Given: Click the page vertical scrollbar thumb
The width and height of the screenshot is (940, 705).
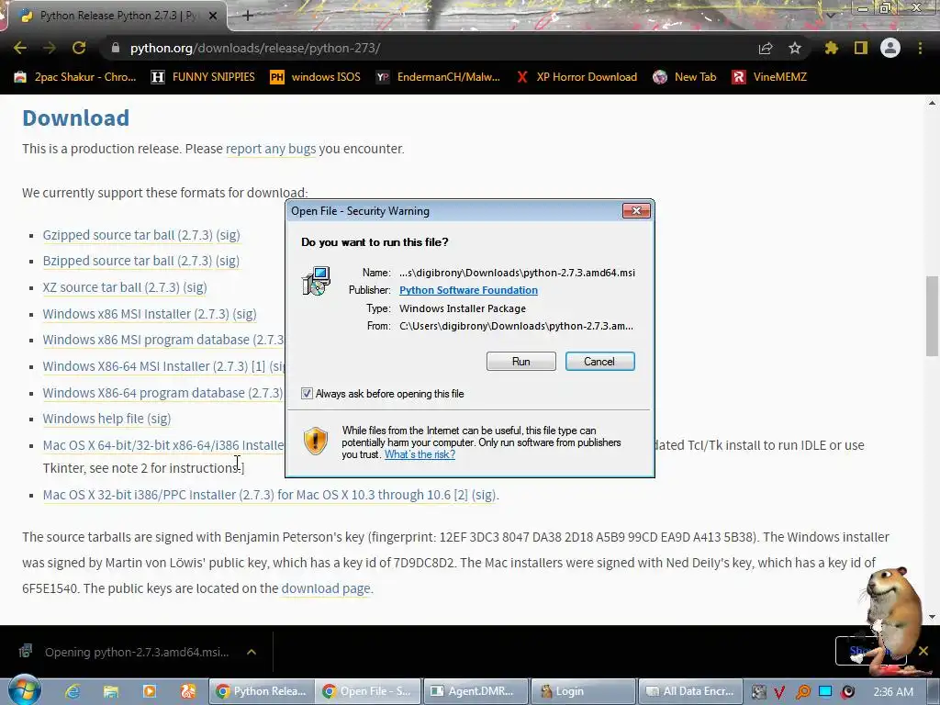Looking at the screenshot, I should pos(932,316).
